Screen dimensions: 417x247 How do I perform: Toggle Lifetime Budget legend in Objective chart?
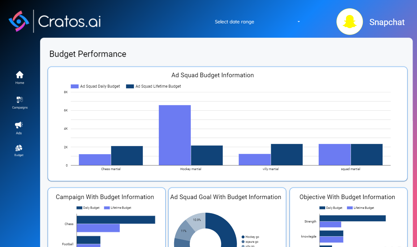pyautogui.click(x=361, y=208)
